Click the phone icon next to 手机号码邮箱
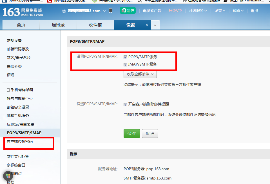The width and height of the screenshot is (270, 184). (8, 90)
